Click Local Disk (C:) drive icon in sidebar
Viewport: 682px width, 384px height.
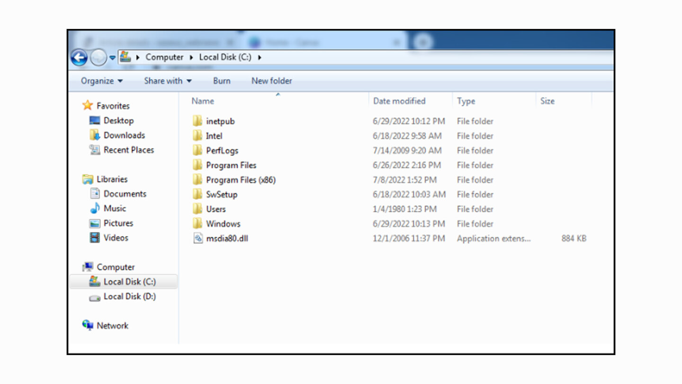point(95,282)
